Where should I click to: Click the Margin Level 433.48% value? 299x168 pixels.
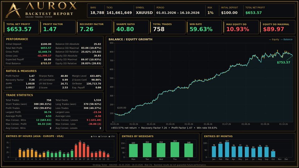point(96,76)
